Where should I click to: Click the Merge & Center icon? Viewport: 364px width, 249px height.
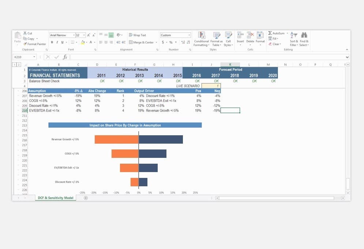tap(131, 42)
